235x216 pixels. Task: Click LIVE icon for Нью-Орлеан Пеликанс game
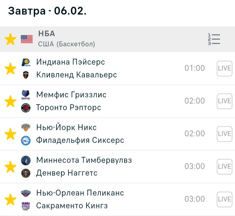[224, 199]
